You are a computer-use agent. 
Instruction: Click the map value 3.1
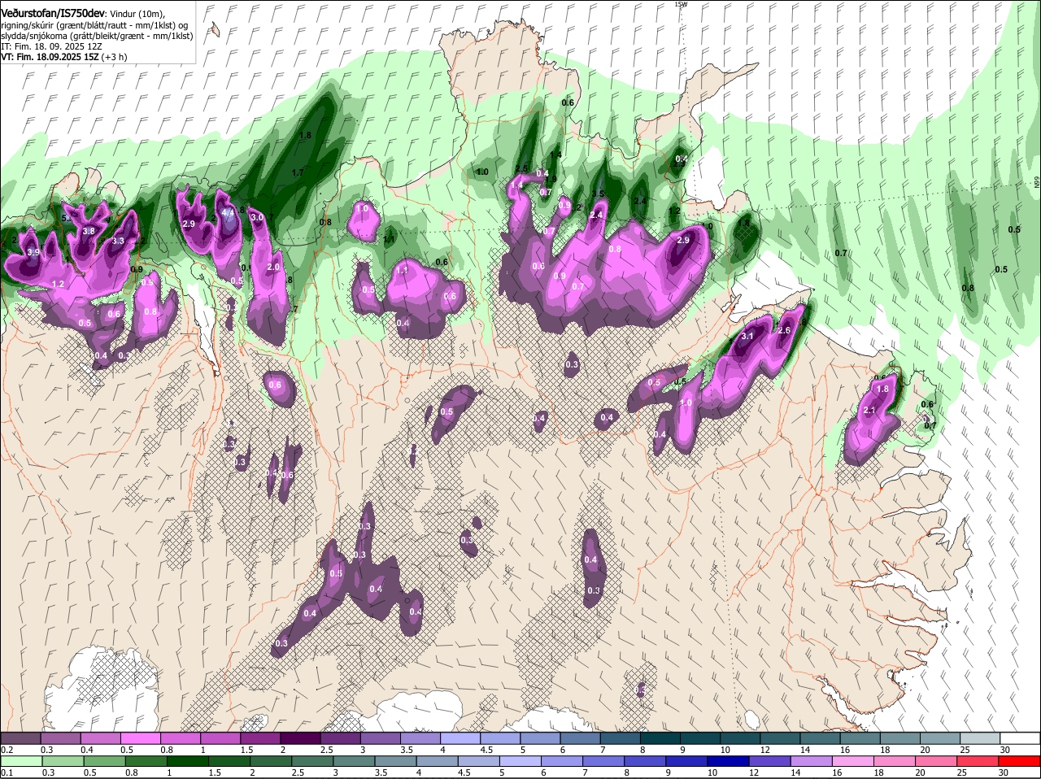[748, 336]
